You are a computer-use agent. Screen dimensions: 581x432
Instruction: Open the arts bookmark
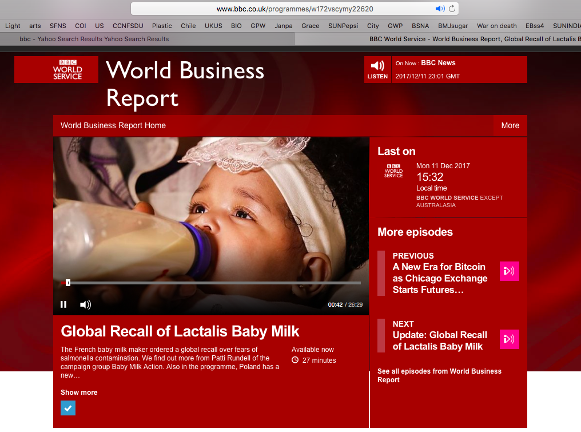tap(35, 26)
